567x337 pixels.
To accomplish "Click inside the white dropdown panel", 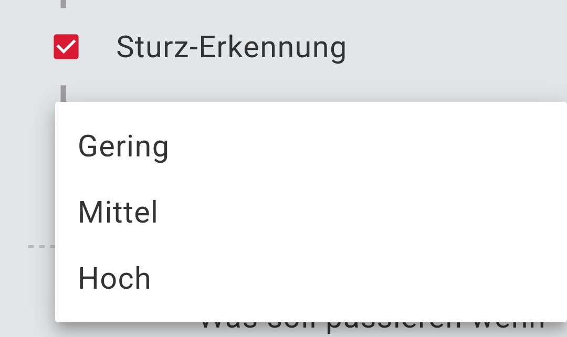I will (x=315, y=178).
